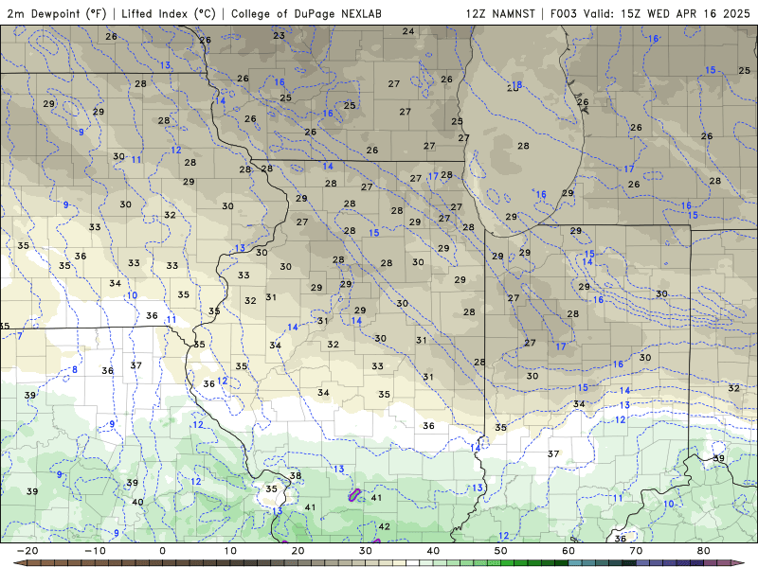This screenshot has height=568, width=758.
Task: Click the 0 label on the color scale
Action: point(162,551)
